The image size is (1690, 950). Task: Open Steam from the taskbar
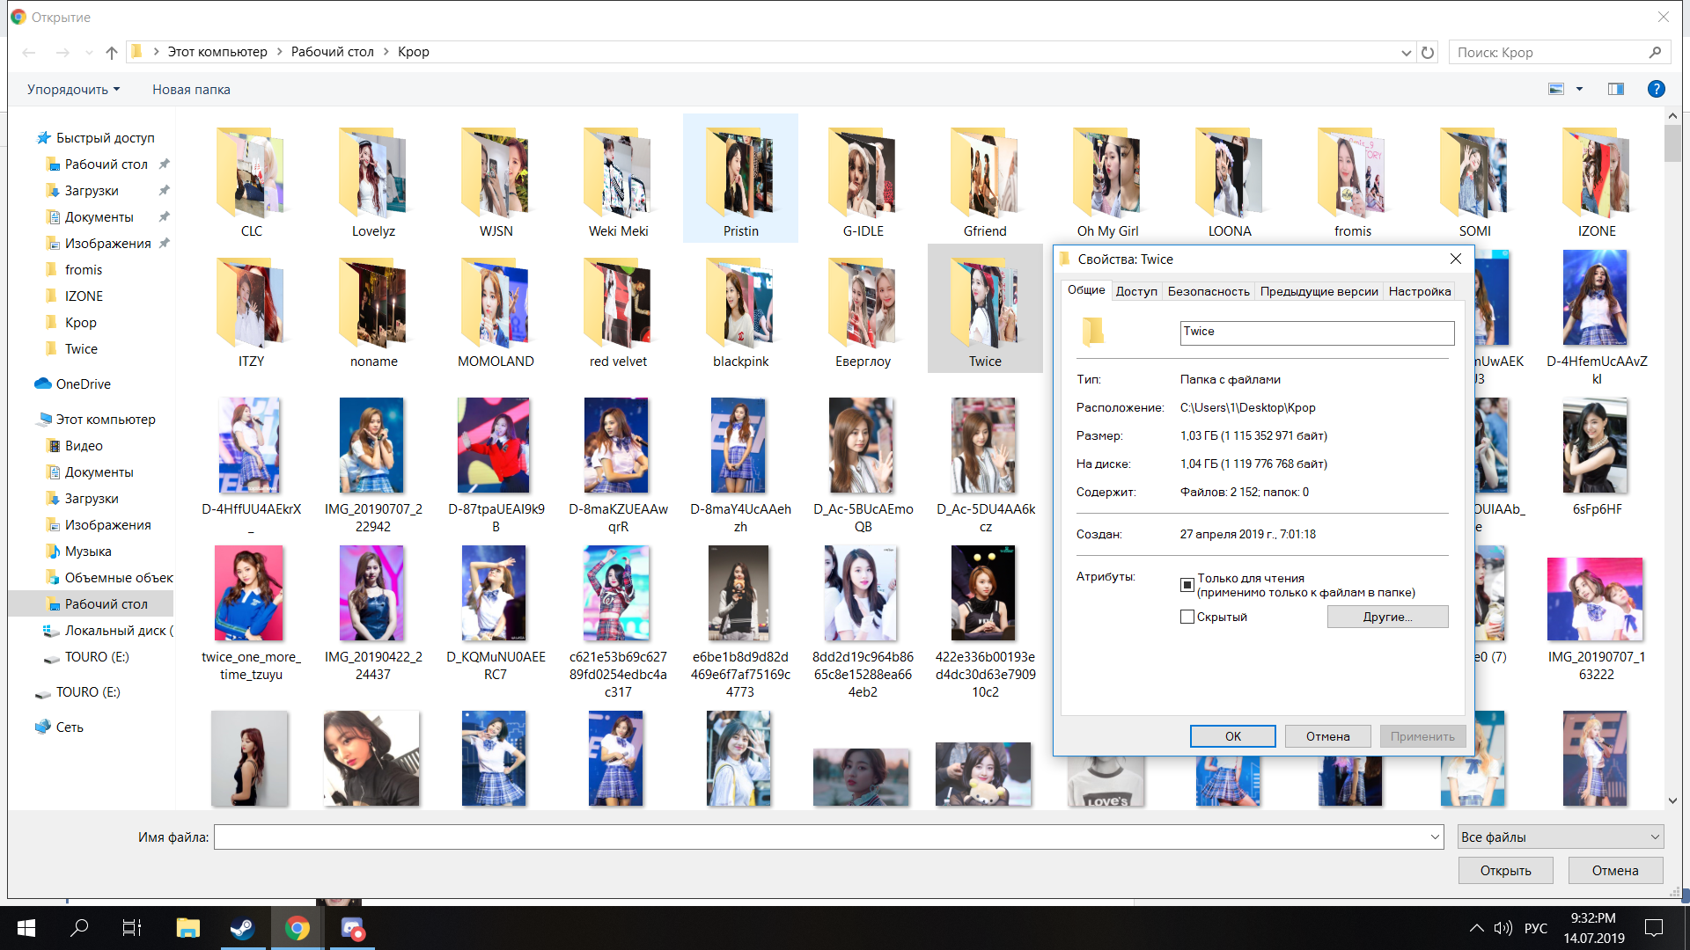coord(242,928)
